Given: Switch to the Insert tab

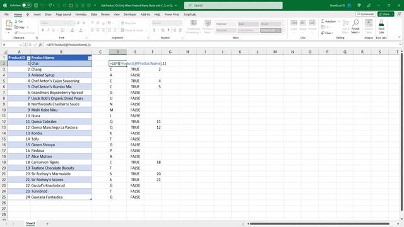Looking at the screenshot, I should (37, 15).
